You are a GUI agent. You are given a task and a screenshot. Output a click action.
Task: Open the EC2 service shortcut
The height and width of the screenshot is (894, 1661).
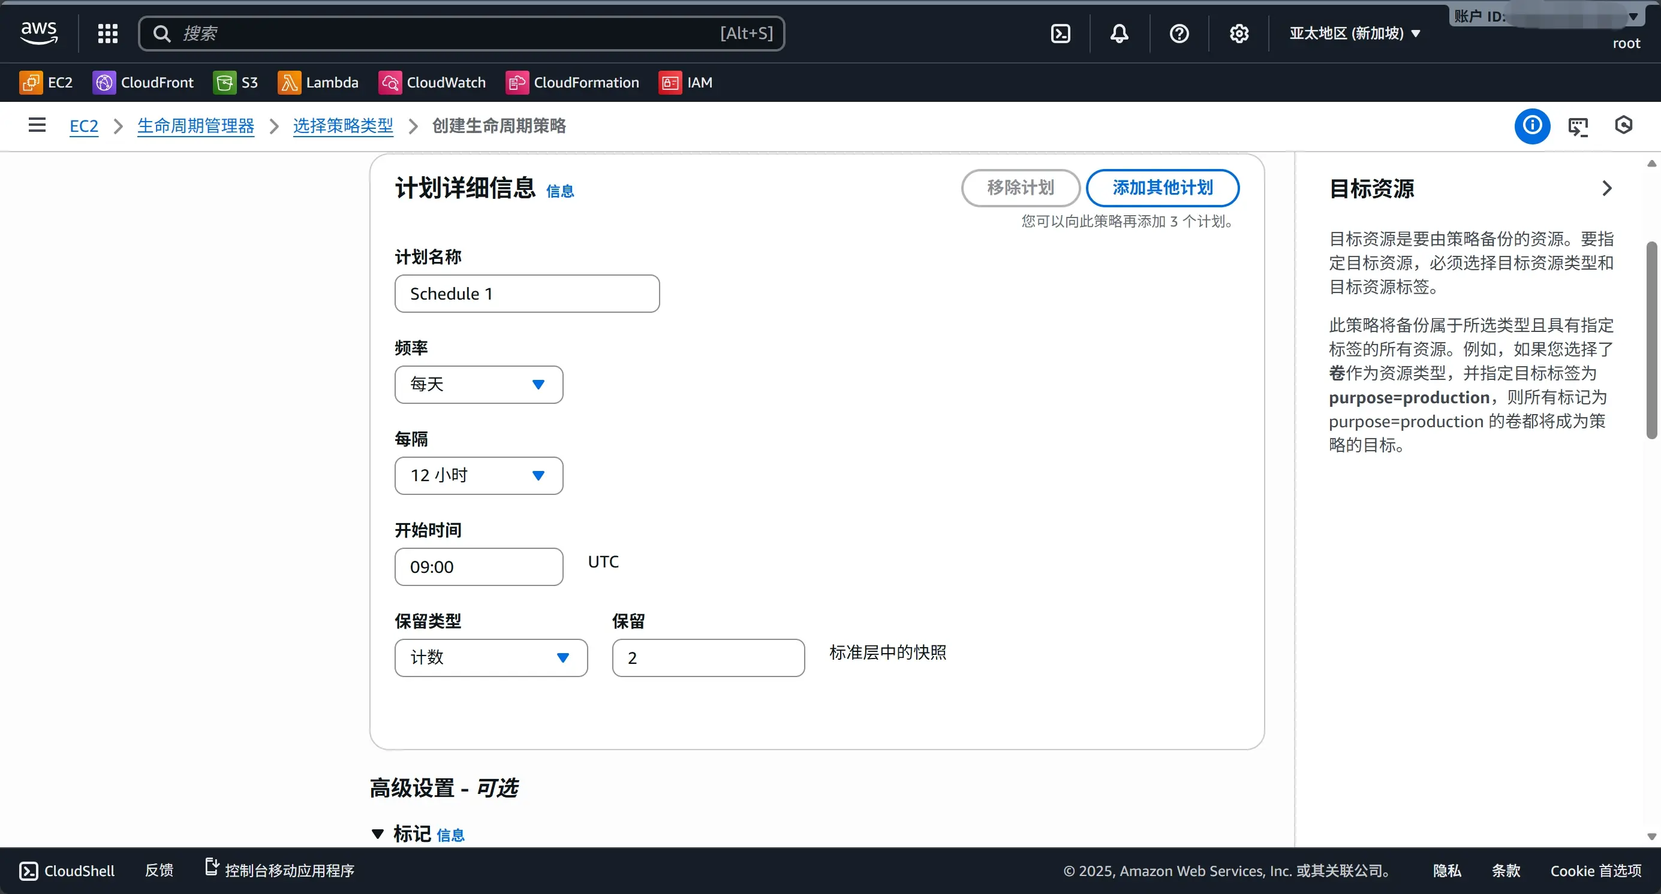click(x=46, y=83)
